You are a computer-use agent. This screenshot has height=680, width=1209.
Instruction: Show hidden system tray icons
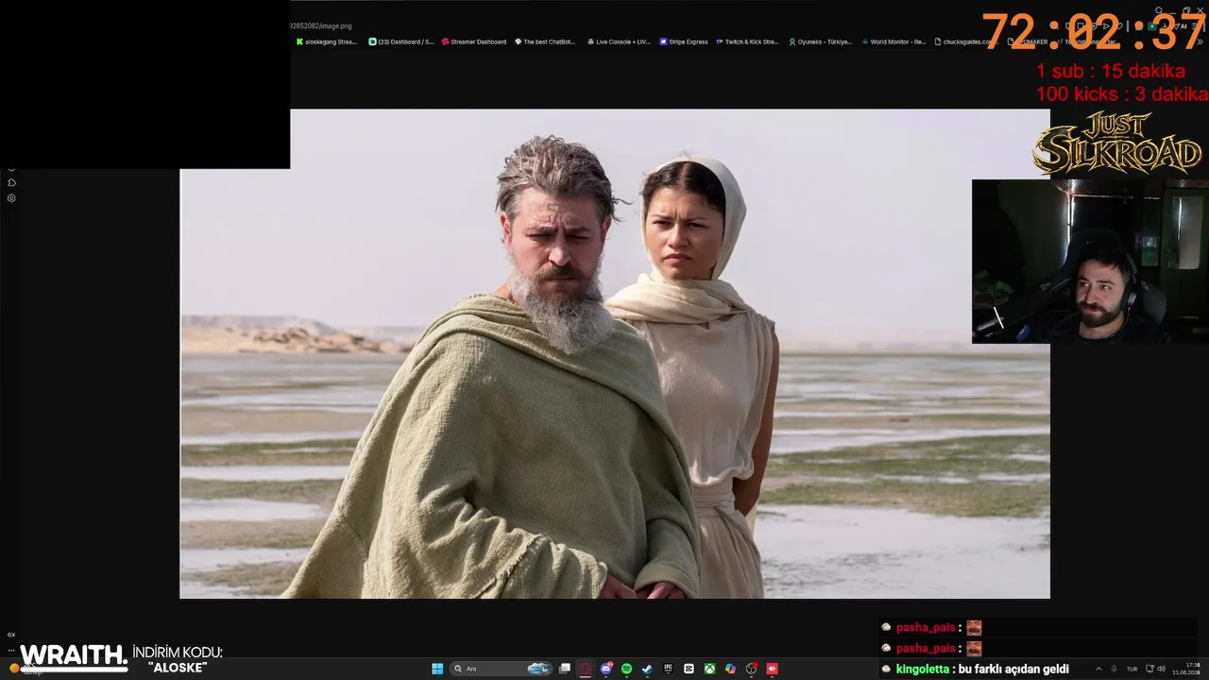pos(1098,669)
